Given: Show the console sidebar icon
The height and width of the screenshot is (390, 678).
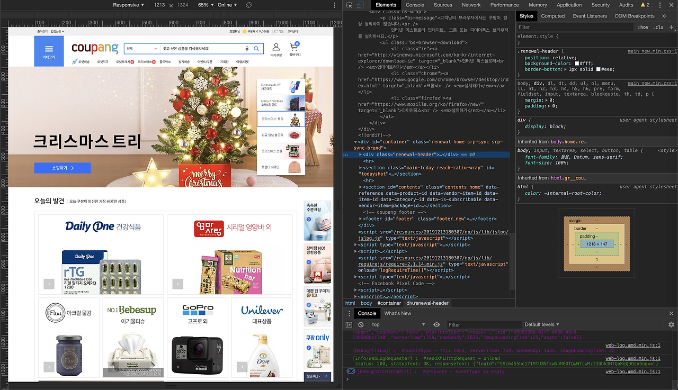Looking at the screenshot, I should coord(349,324).
